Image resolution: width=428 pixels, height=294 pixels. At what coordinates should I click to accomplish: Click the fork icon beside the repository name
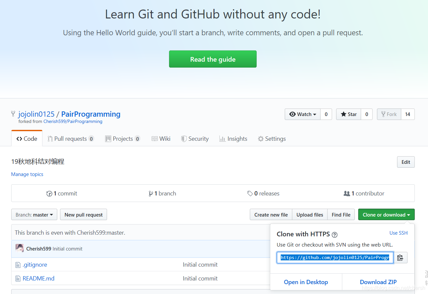pyautogui.click(x=13, y=114)
